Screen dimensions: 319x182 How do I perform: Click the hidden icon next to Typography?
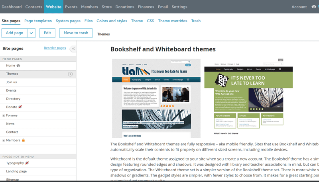(x=27, y=163)
